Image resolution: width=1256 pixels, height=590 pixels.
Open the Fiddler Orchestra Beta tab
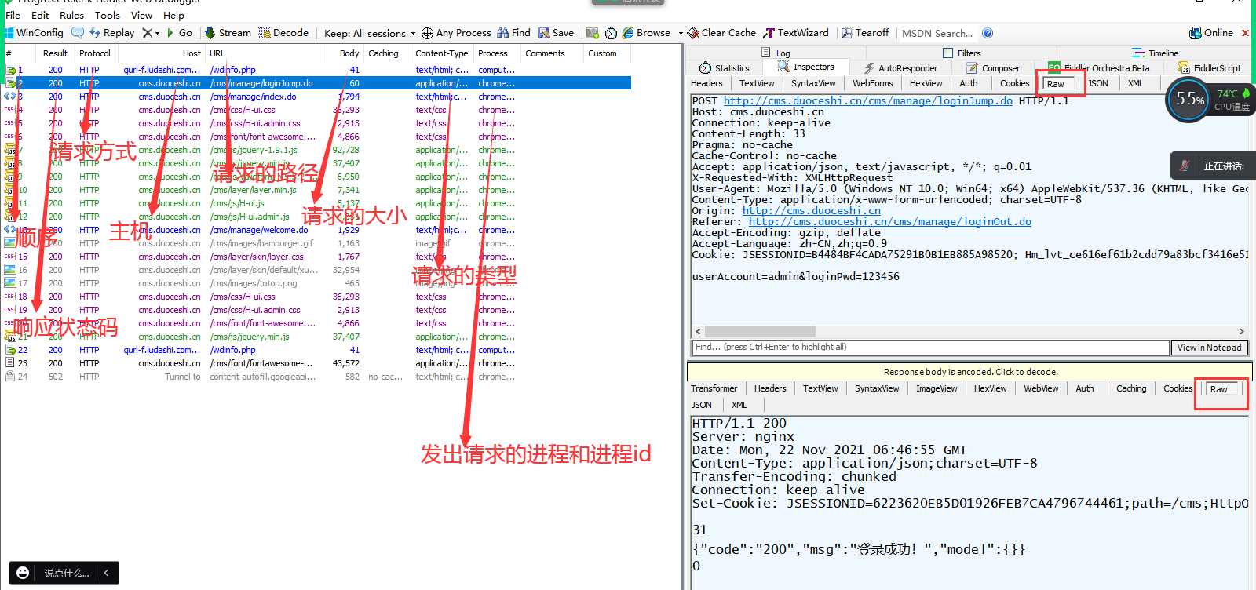point(1099,68)
